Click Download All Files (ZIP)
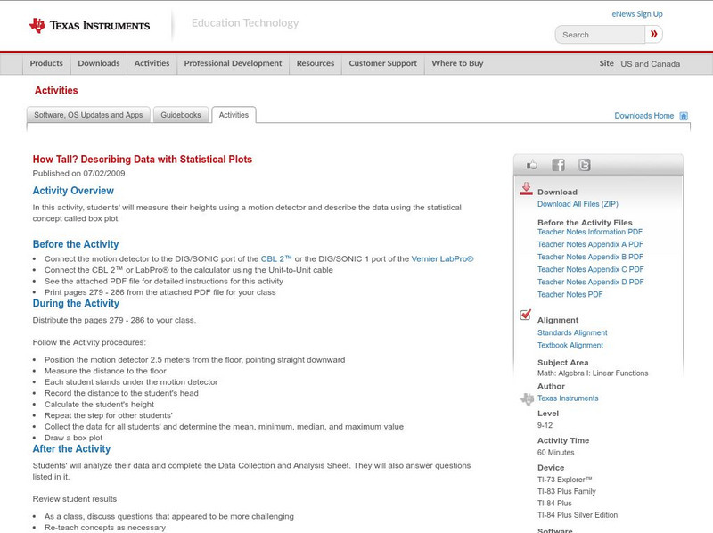The width and height of the screenshot is (713, 533). pos(578,204)
